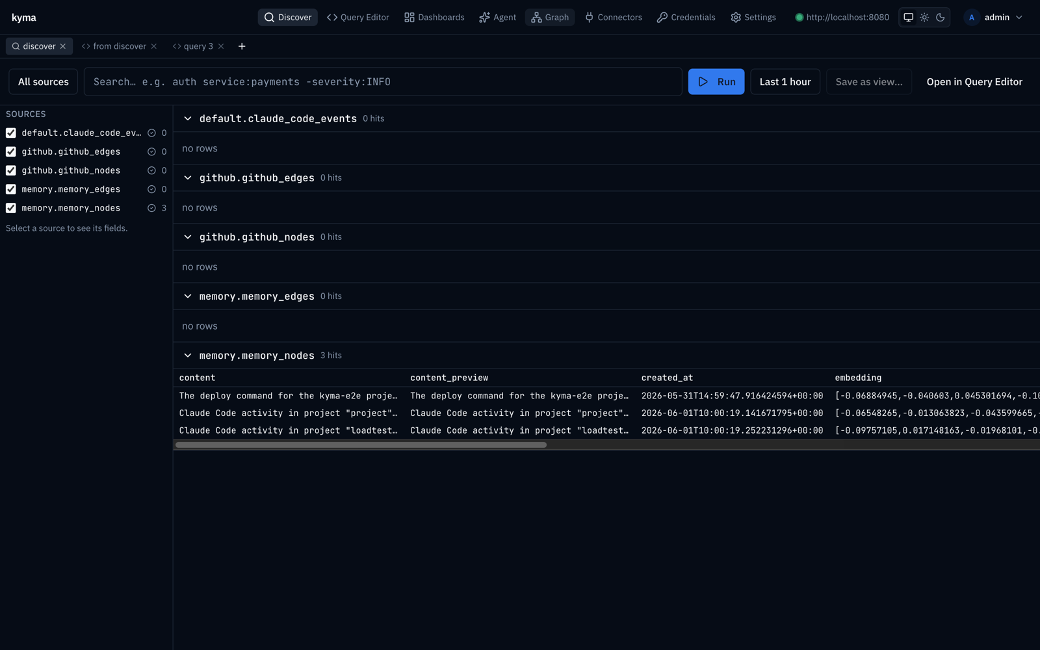This screenshot has height=650, width=1040.
Task: Click status icon beside github.github_nodes
Action: coord(151,170)
